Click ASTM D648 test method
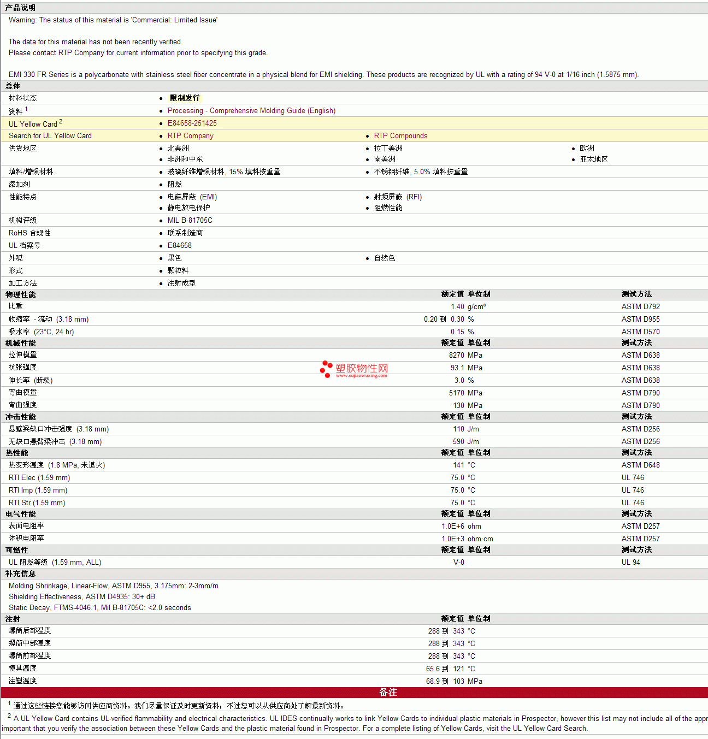The image size is (708, 739). click(640, 465)
